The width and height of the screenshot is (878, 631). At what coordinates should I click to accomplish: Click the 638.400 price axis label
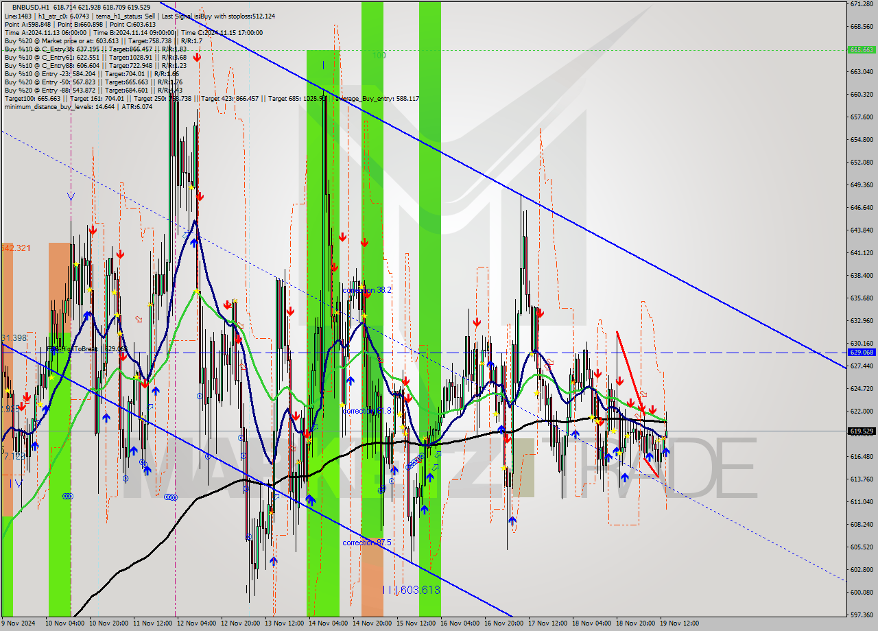[861, 276]
